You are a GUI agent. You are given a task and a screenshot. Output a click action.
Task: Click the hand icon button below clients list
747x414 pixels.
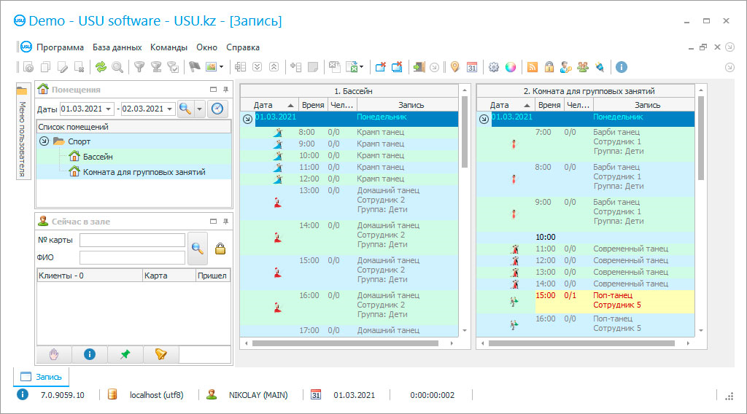pos(54,354)
